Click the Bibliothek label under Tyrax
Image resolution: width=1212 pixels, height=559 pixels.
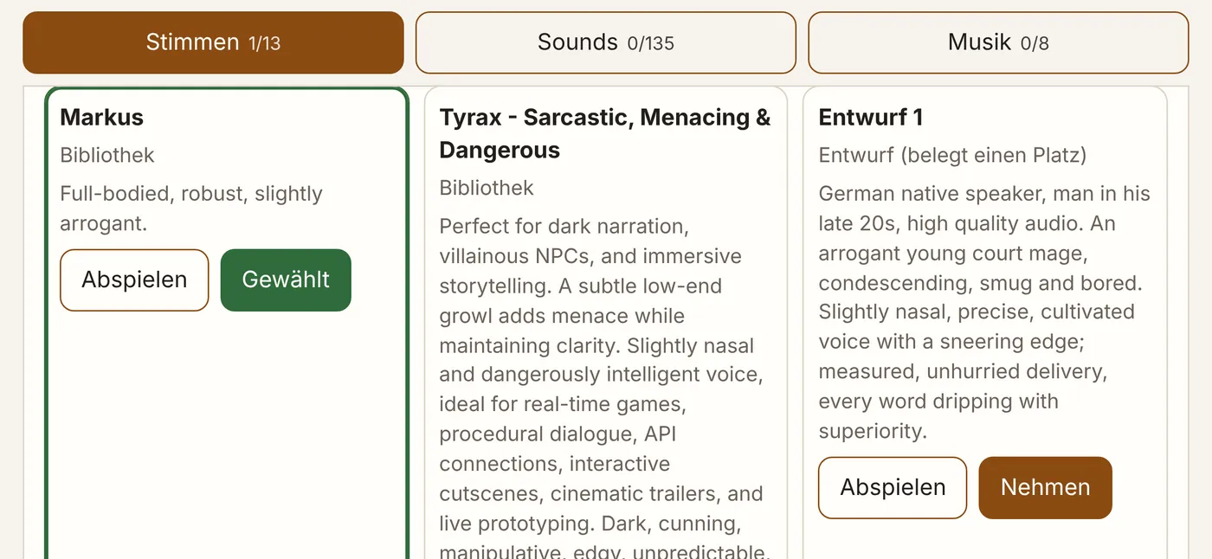coord(487,189)
